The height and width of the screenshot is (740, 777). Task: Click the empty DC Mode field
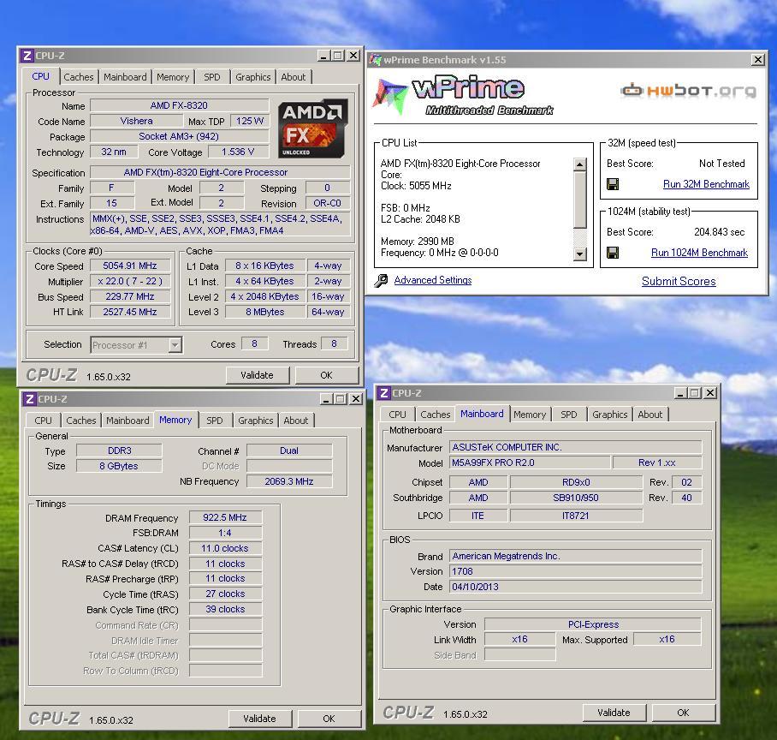pyautogui.click(x=289, y=466)
